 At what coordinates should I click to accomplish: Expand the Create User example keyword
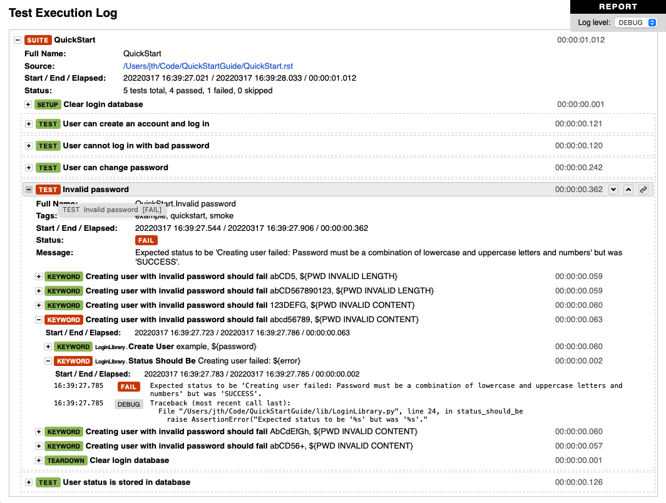[48, 347]
